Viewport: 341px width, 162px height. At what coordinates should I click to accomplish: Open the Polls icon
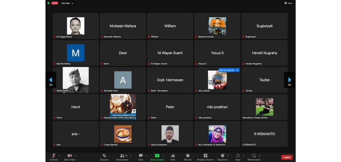(173, 156)
